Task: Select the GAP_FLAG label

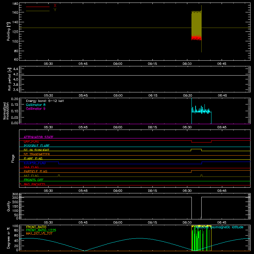Action: [x=31, y=141]
